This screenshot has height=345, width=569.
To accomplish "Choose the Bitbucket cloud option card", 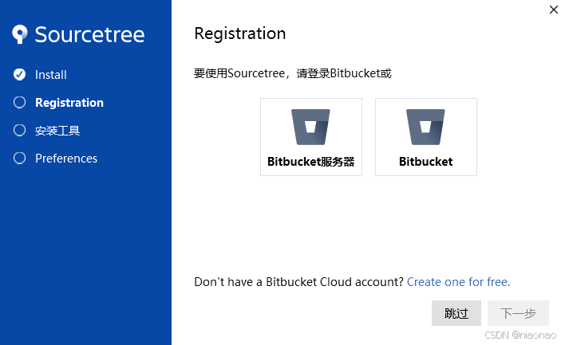I will tap(426, 137).
